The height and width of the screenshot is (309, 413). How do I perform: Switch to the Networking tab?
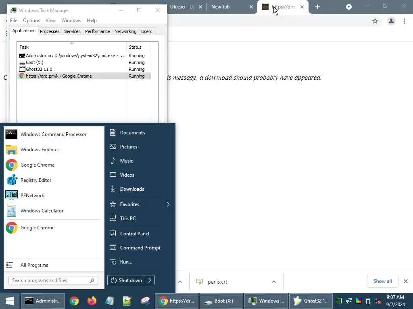click(125, 31)
